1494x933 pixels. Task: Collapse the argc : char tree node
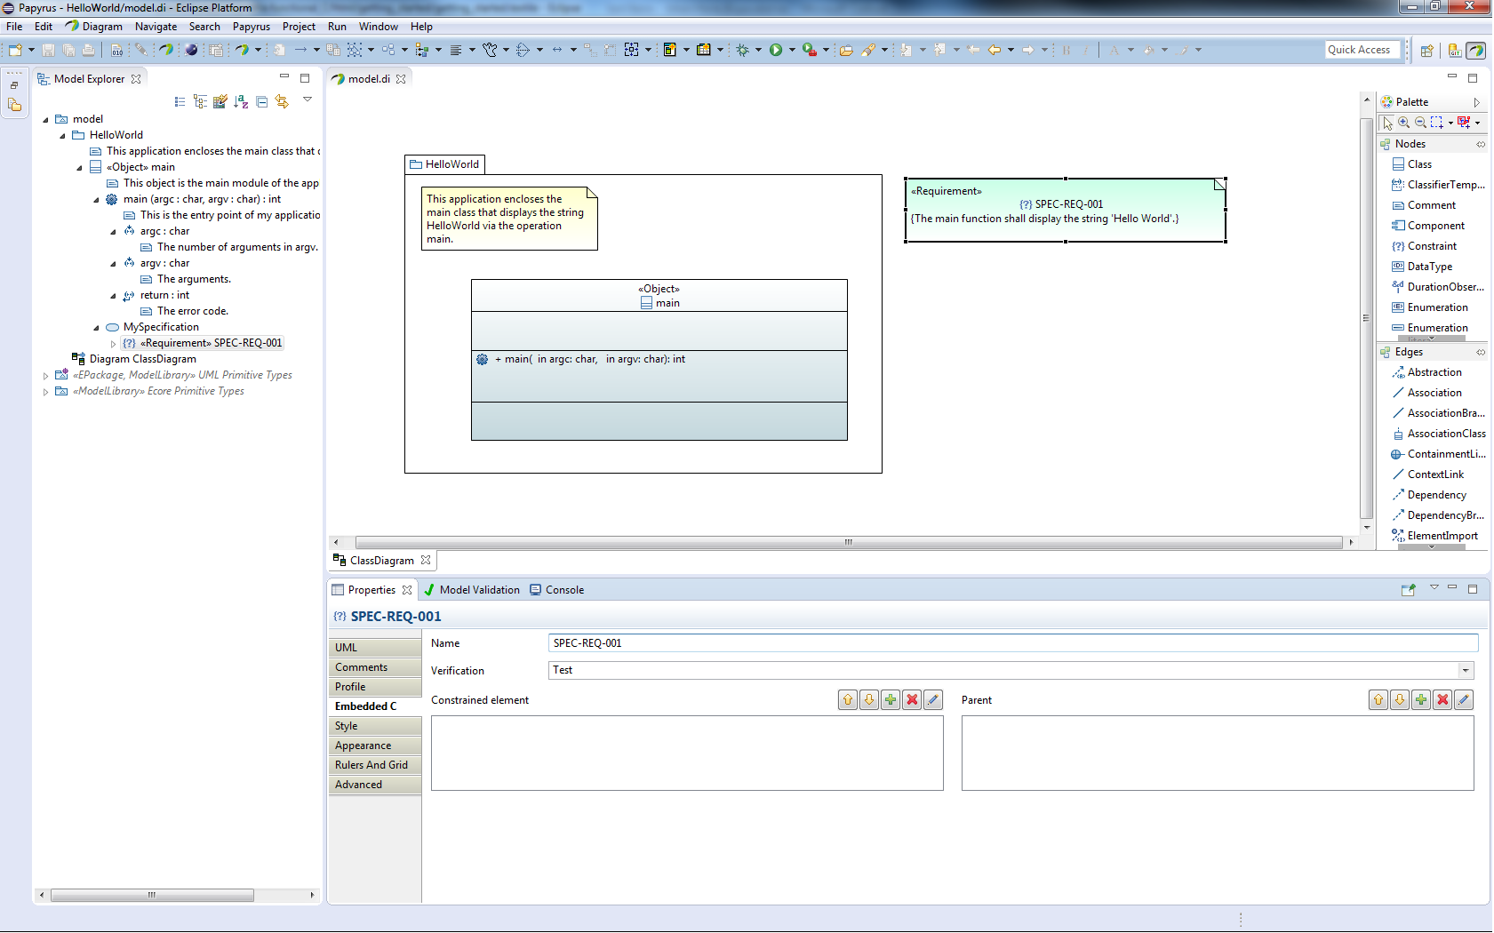[x=113, y=231]
